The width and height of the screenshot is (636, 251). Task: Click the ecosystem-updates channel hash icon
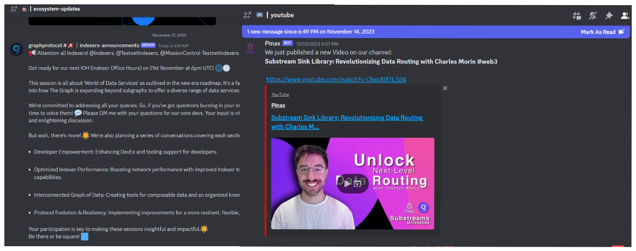13,9
